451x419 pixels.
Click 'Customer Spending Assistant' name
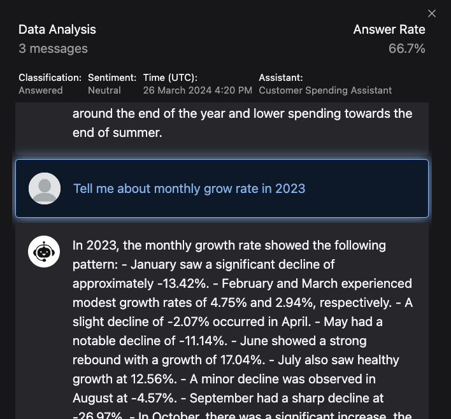(325, 90)
